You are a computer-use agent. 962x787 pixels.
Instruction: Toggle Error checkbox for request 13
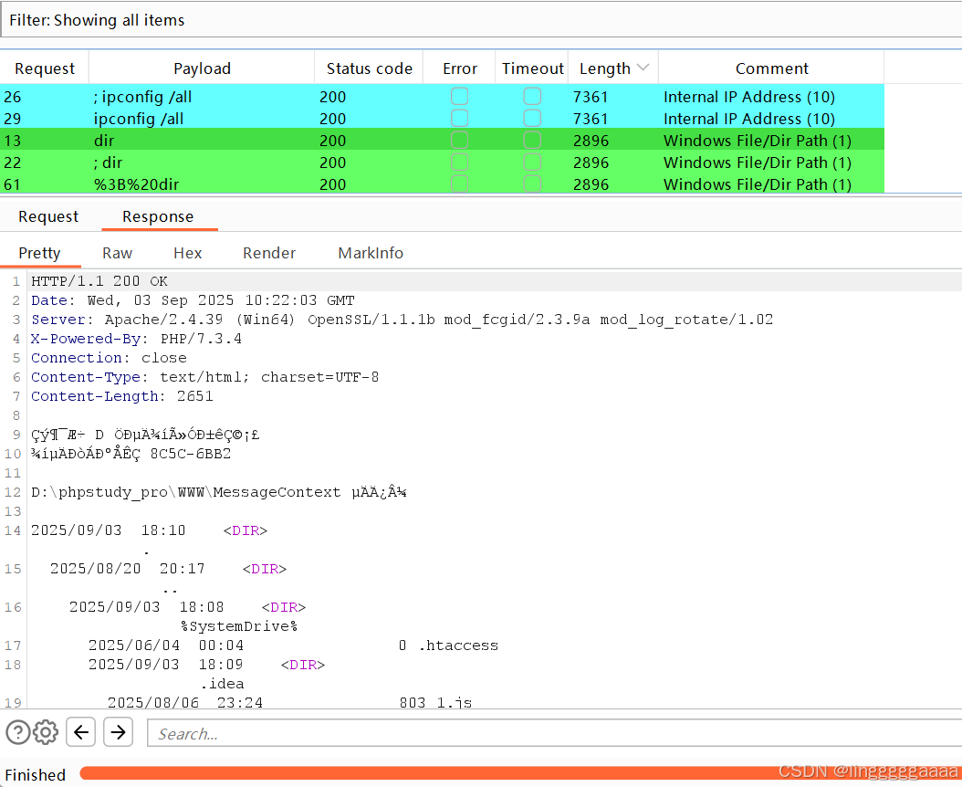coord(459,141)
